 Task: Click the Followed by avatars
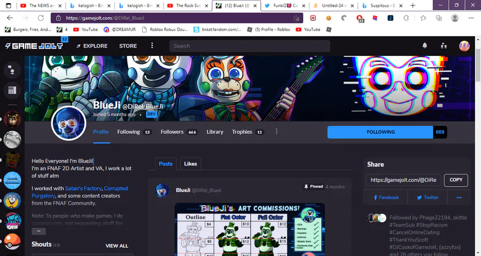[377, 218]
